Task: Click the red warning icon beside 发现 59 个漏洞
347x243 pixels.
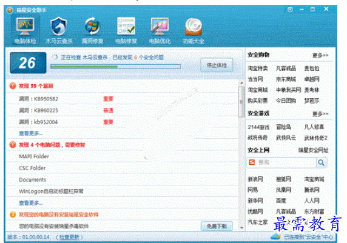Action: (13, 86)
